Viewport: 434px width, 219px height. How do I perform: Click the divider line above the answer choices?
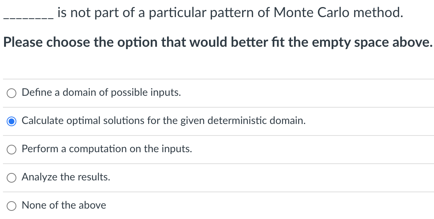(217, 79)
